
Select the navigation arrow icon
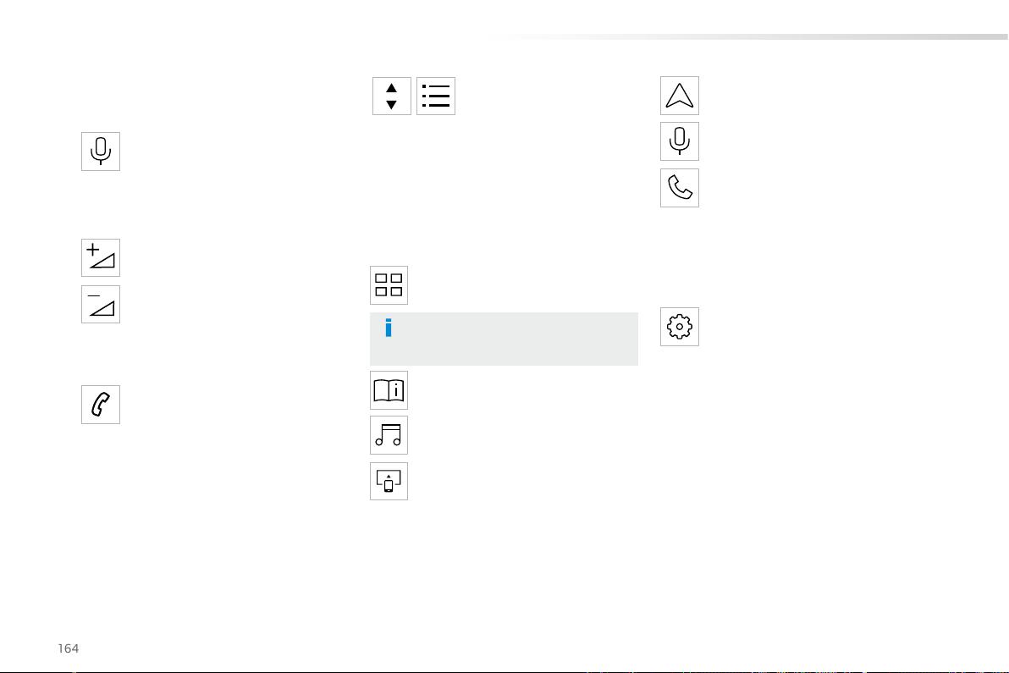(x=680, y=96)
